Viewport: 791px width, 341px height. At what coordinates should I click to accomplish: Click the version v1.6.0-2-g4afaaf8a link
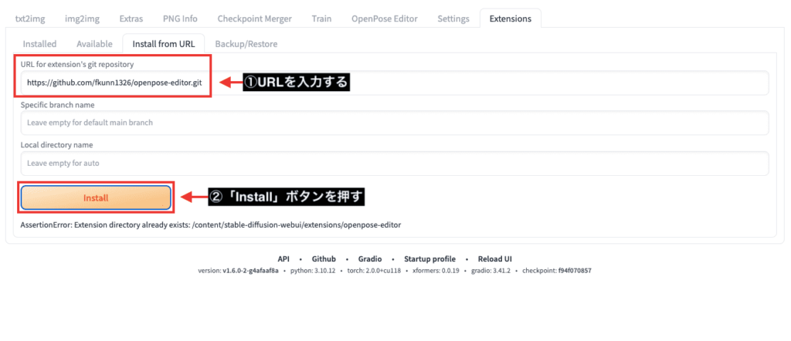pyautogui.click(x=251, y=271)
